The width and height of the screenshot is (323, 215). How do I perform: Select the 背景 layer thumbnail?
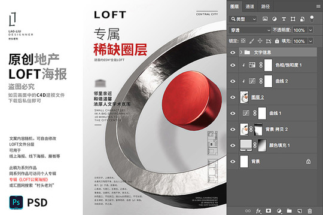244,161
